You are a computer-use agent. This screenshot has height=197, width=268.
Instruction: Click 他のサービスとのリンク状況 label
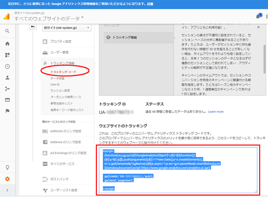(59, 122)
